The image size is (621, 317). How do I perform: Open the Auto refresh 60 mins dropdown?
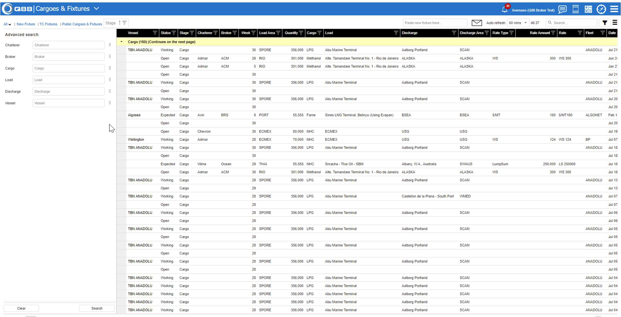click(x=518, y=23)
